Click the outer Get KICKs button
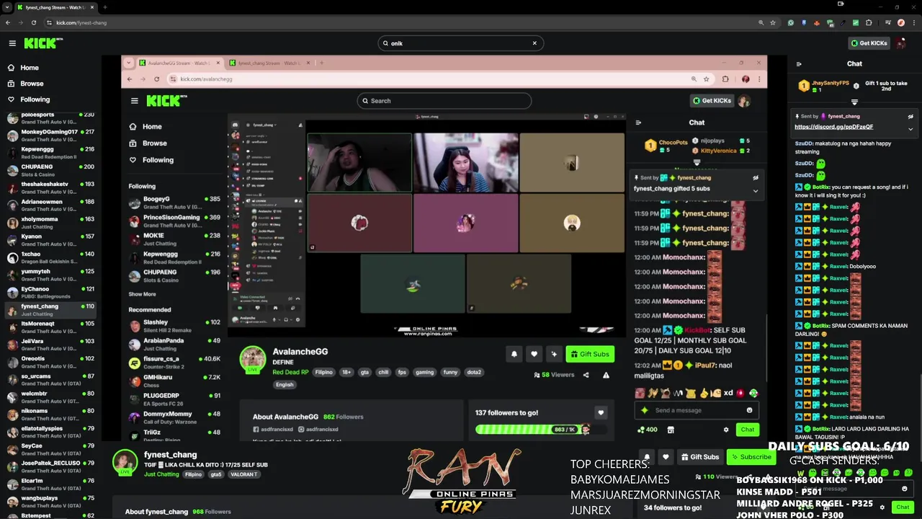The height and width of the screenshot is (519, 922). [x=869, y=43]
